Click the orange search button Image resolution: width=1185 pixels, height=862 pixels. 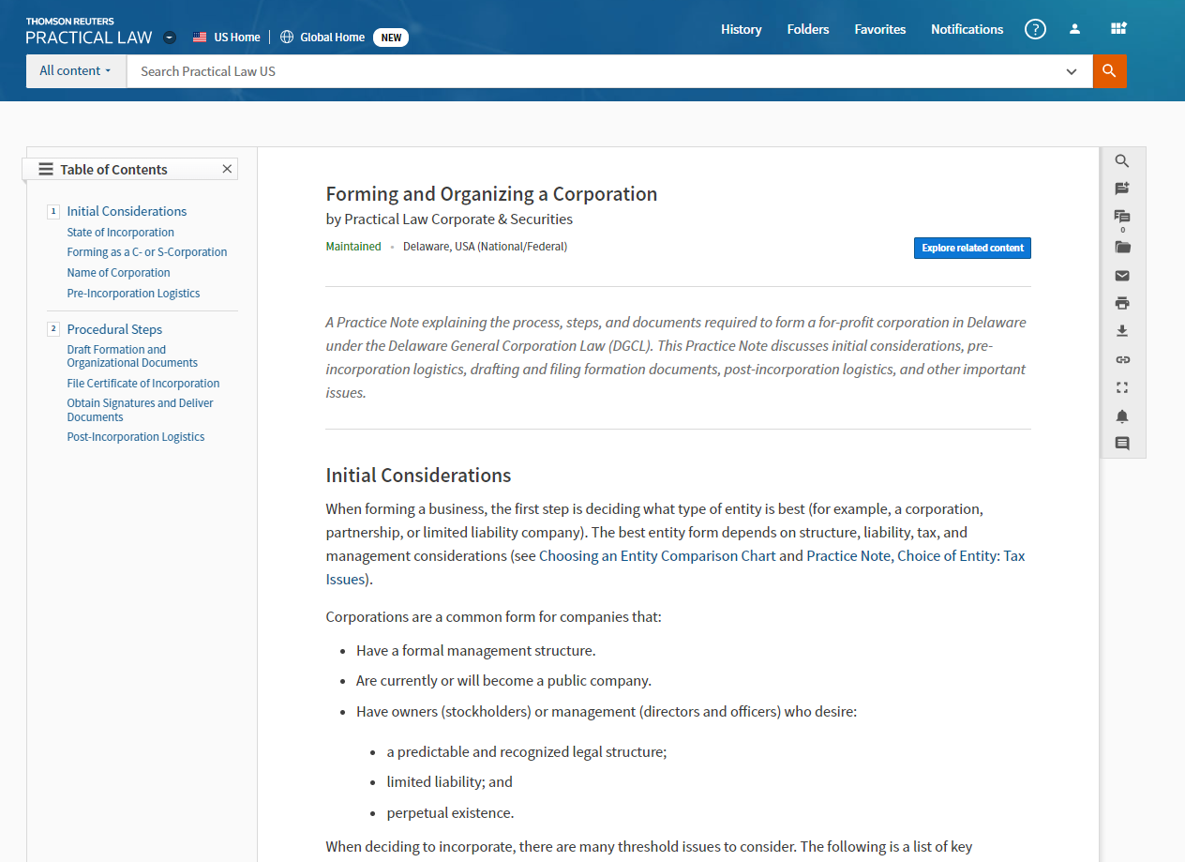pos(1109,71)
